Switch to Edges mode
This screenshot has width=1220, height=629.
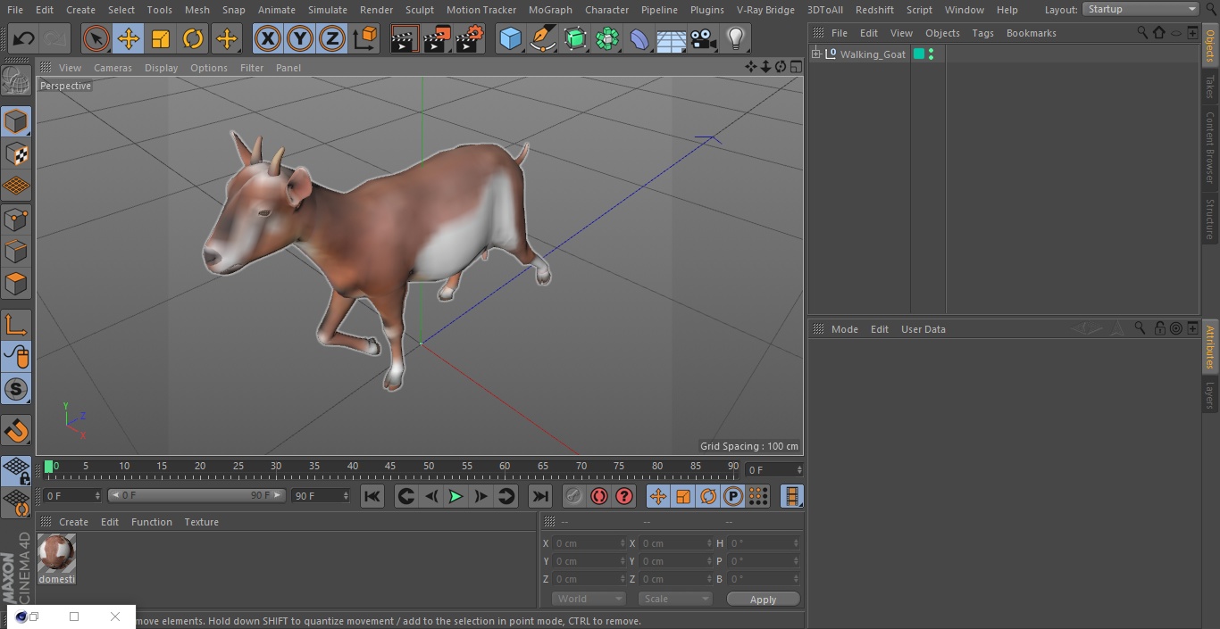coord(16,252)
